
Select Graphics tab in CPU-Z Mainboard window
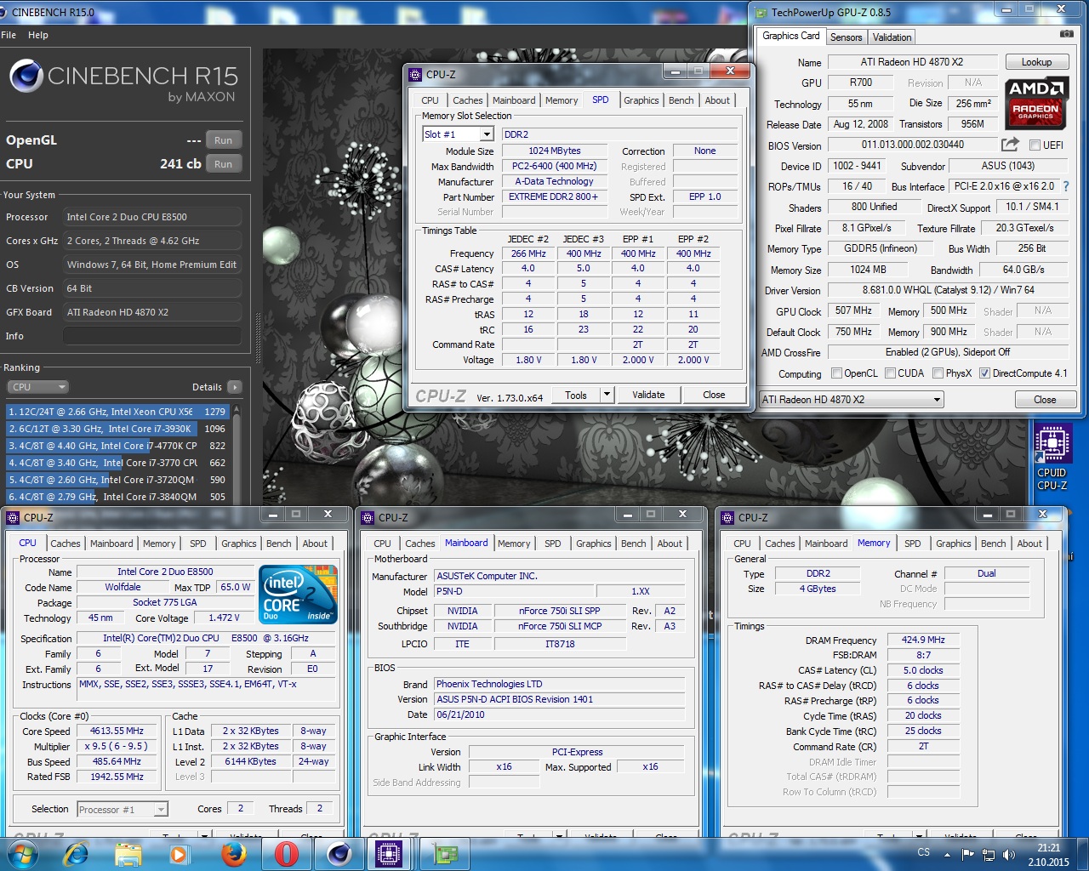[594, 544]
